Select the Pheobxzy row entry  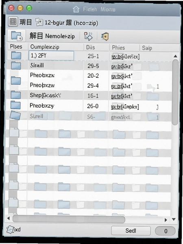89,106
